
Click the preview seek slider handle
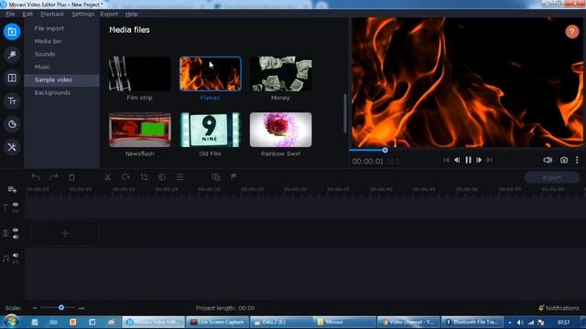tap(385, 150)
